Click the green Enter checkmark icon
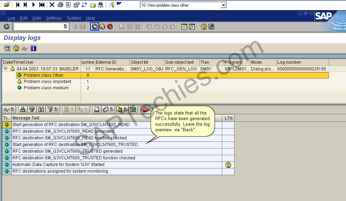This screenshot has width=346, height=201. 7,27
